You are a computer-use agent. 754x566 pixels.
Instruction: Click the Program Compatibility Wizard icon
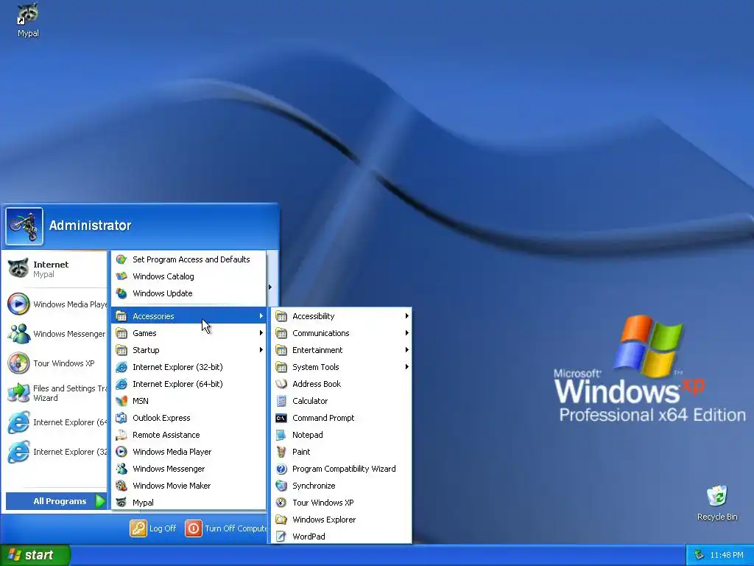click(x=281, y=469)
